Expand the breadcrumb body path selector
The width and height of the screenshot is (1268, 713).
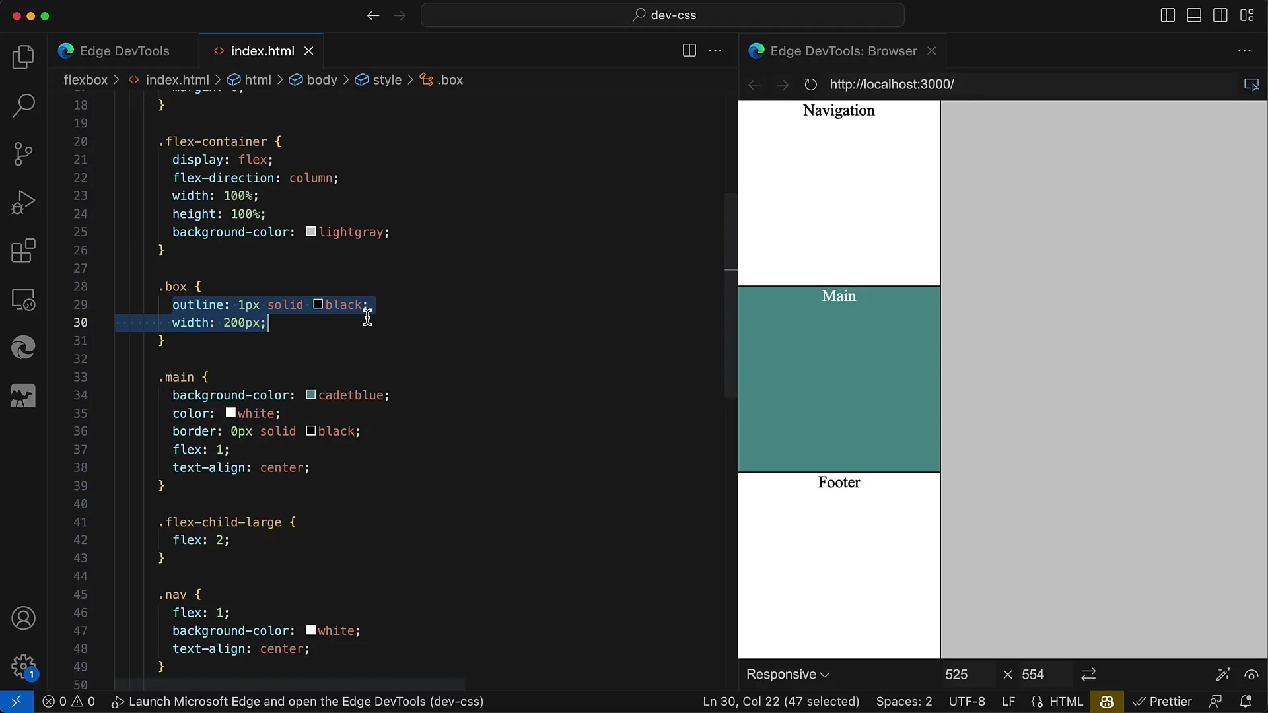point(322,79)
